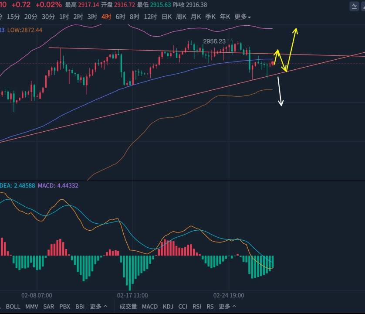365x314 pixels.
Task: Enable the SAR overlay indicator
Action: coord(48,307)
